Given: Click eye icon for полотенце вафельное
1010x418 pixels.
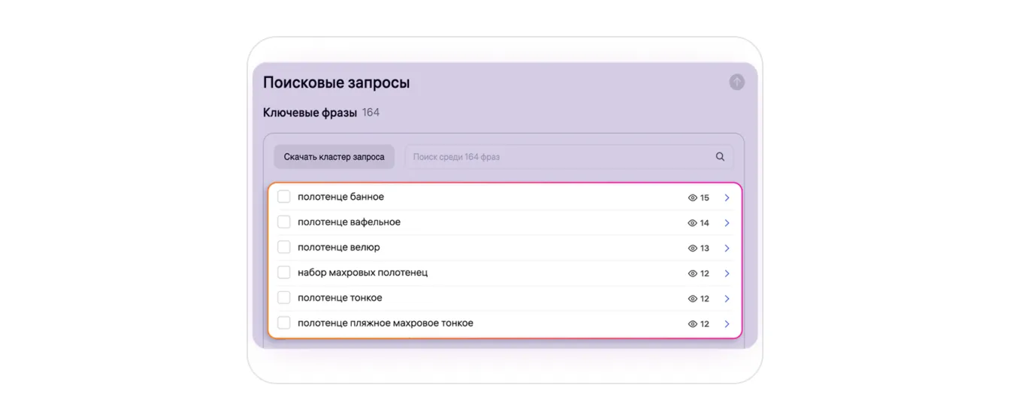Looking at the screenshot, I should (693, 223).
